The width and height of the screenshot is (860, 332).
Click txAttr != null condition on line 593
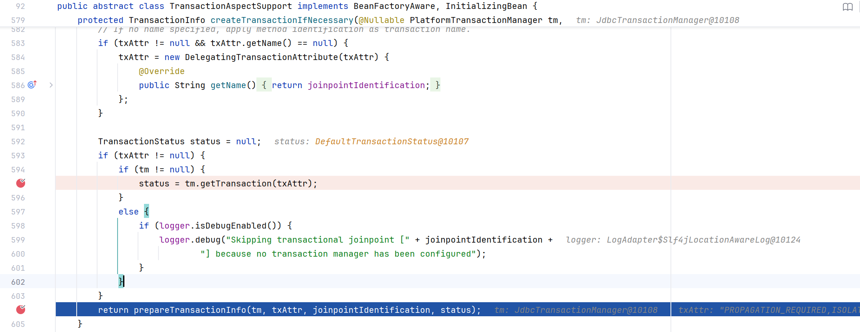tap(154, 155)
